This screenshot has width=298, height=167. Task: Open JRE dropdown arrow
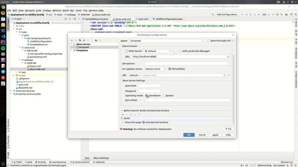(229, 75)
